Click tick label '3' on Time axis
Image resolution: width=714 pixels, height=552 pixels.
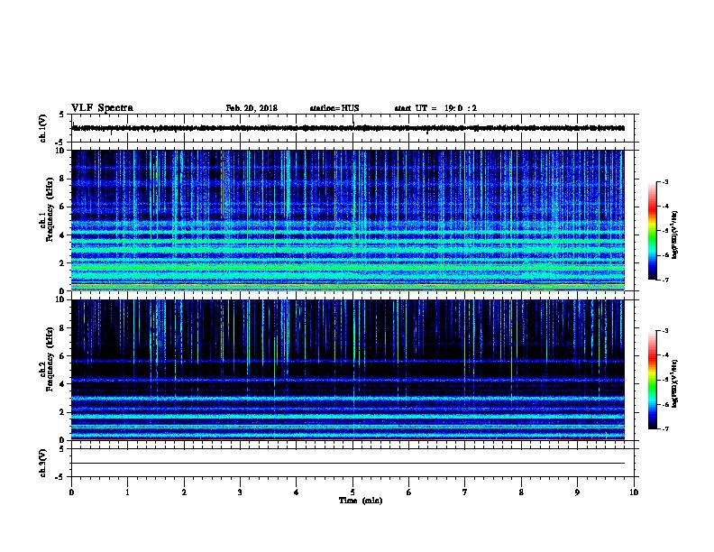240,492
